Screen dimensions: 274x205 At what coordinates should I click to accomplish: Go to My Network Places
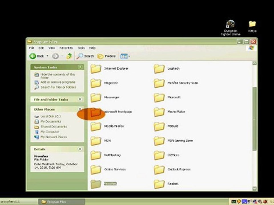54,137
